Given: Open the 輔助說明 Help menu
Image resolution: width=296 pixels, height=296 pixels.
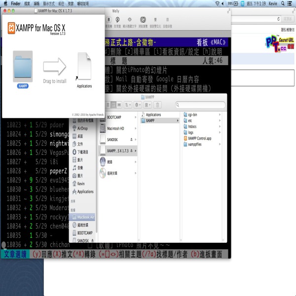Looking at the screenshot, I should coord(83,3).
